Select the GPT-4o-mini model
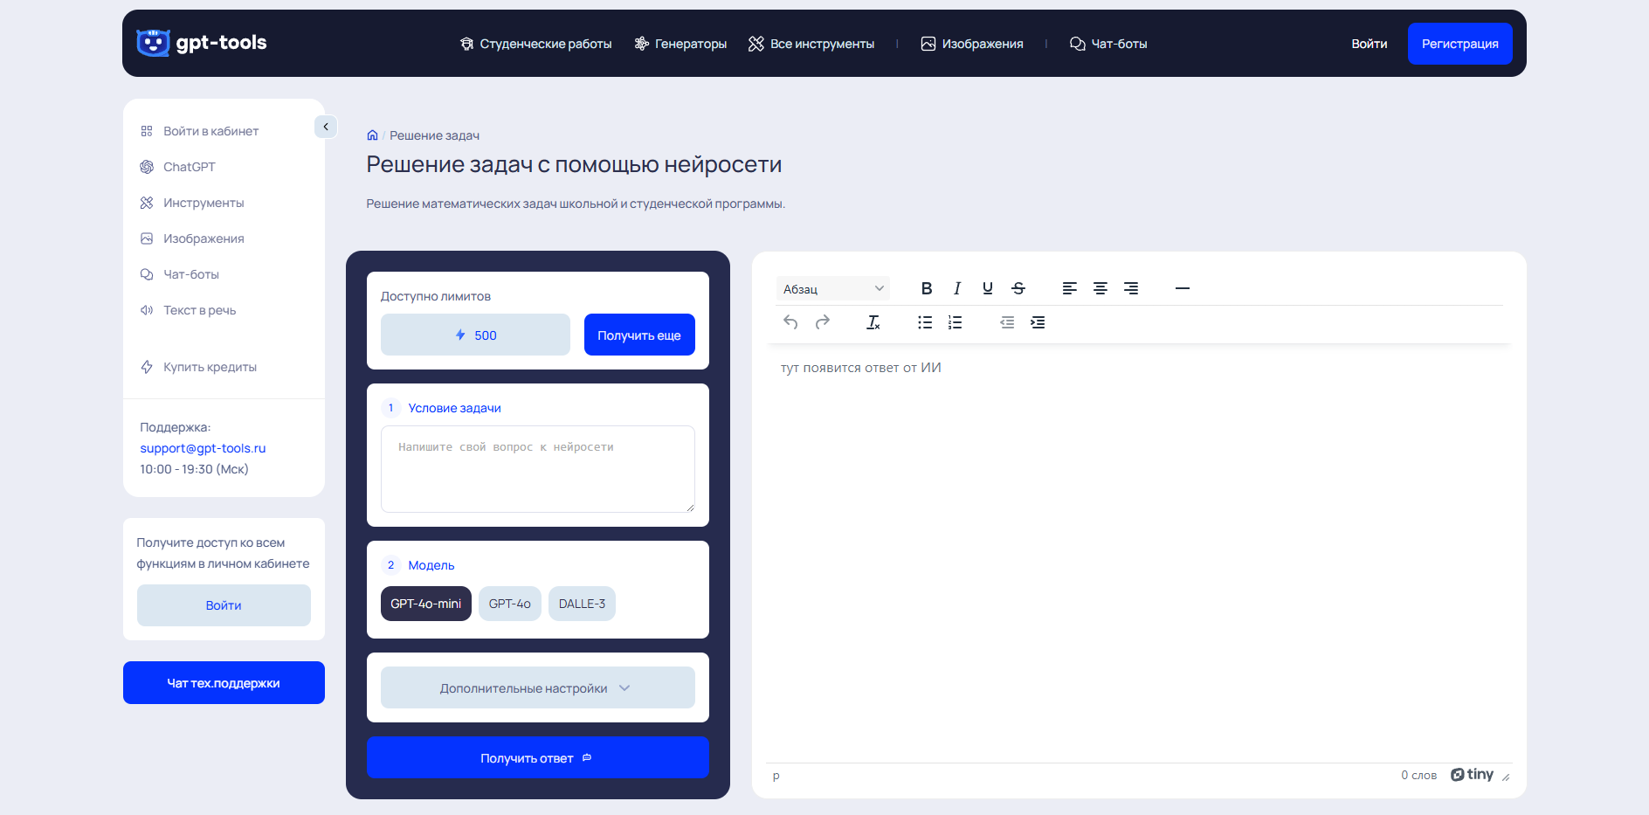The width and height of the screenshot is (1649, 815). (x=425, y=604)
